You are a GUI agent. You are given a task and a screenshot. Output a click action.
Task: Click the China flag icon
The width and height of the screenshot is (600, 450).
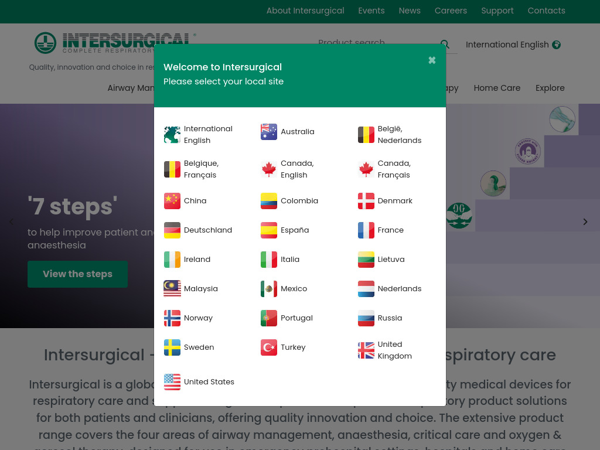pyautogui.click(x=172, y=201)
